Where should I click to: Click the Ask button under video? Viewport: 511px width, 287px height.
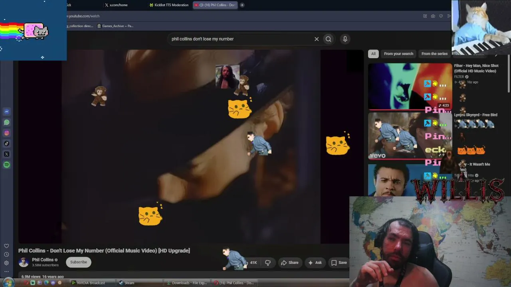315,263
